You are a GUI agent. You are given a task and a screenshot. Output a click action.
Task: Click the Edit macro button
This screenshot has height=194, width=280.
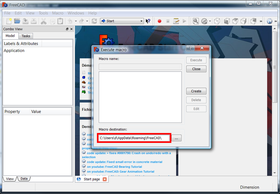pyautogui.click(x=196, y=109)
